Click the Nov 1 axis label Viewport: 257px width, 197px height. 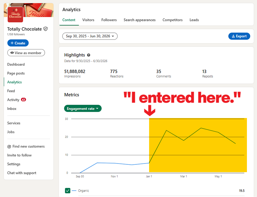114,176
